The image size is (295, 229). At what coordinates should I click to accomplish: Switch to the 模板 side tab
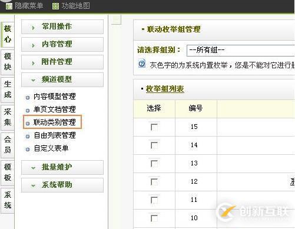[8, 172]
